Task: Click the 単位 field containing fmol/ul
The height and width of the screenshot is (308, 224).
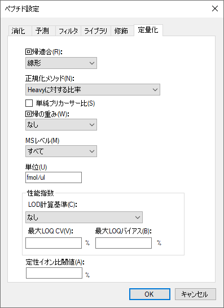Action: click(54, 177)
